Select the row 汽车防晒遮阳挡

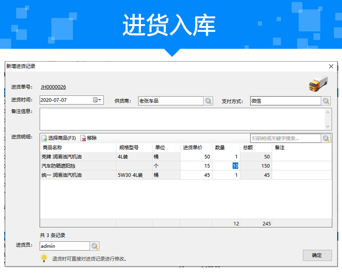click(x=186, y=166)
